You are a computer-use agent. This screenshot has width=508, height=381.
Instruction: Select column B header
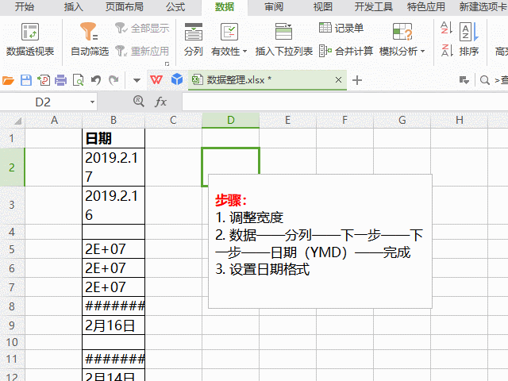[x=114, y=120]
